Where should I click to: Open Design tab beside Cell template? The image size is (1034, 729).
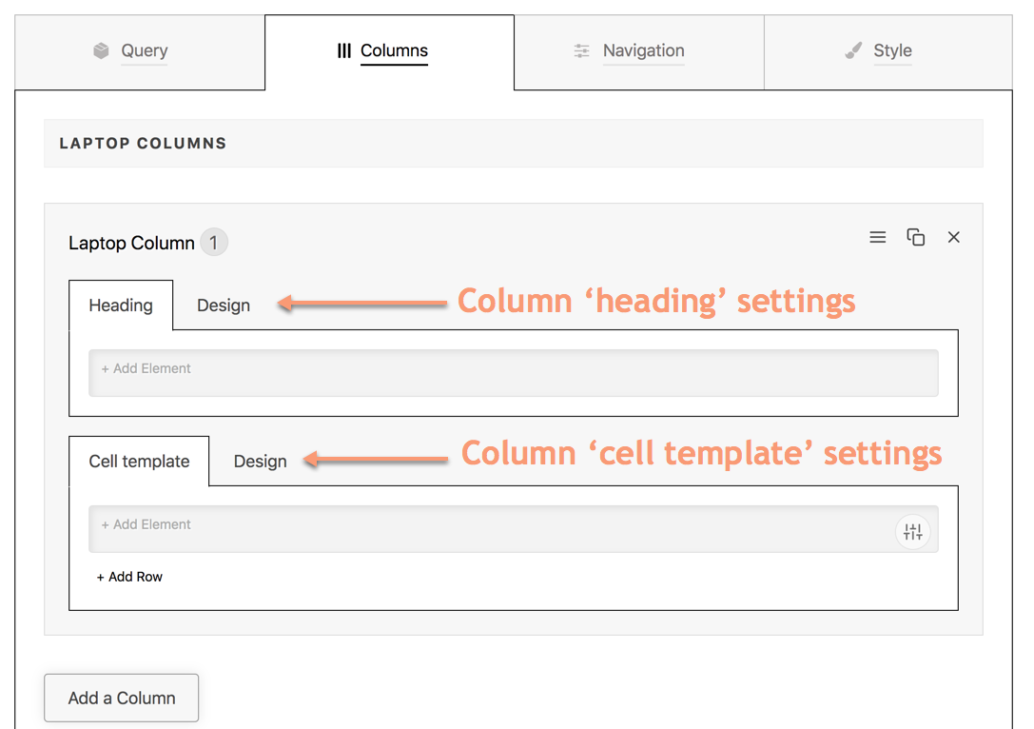coord(260,462)
